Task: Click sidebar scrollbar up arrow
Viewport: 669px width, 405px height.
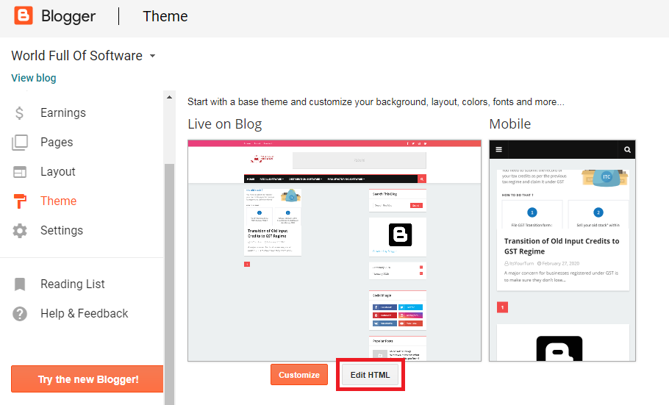Action: 169,97
